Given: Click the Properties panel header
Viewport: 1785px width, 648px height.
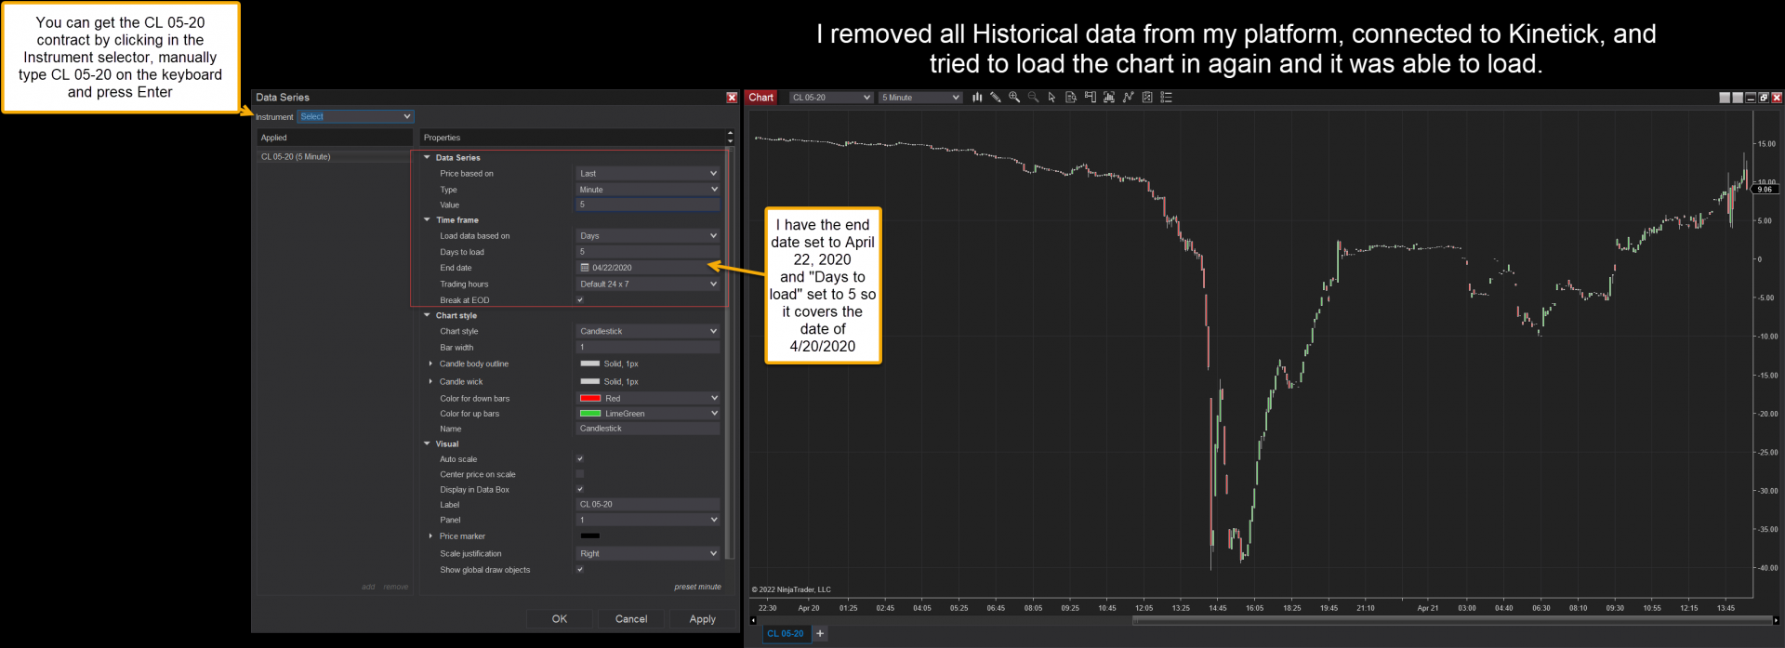Looking at the screenshot, I should point(572,137).
